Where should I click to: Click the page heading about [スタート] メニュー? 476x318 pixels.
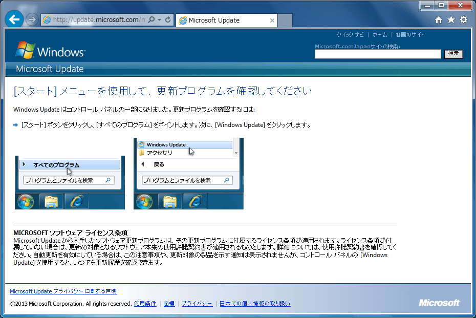click(x=163, y=91)
